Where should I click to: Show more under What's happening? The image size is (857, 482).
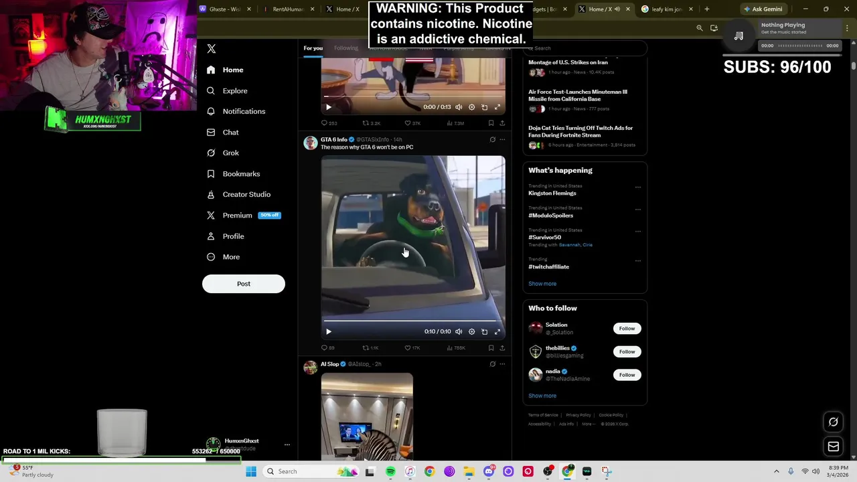tap(542, 284)
